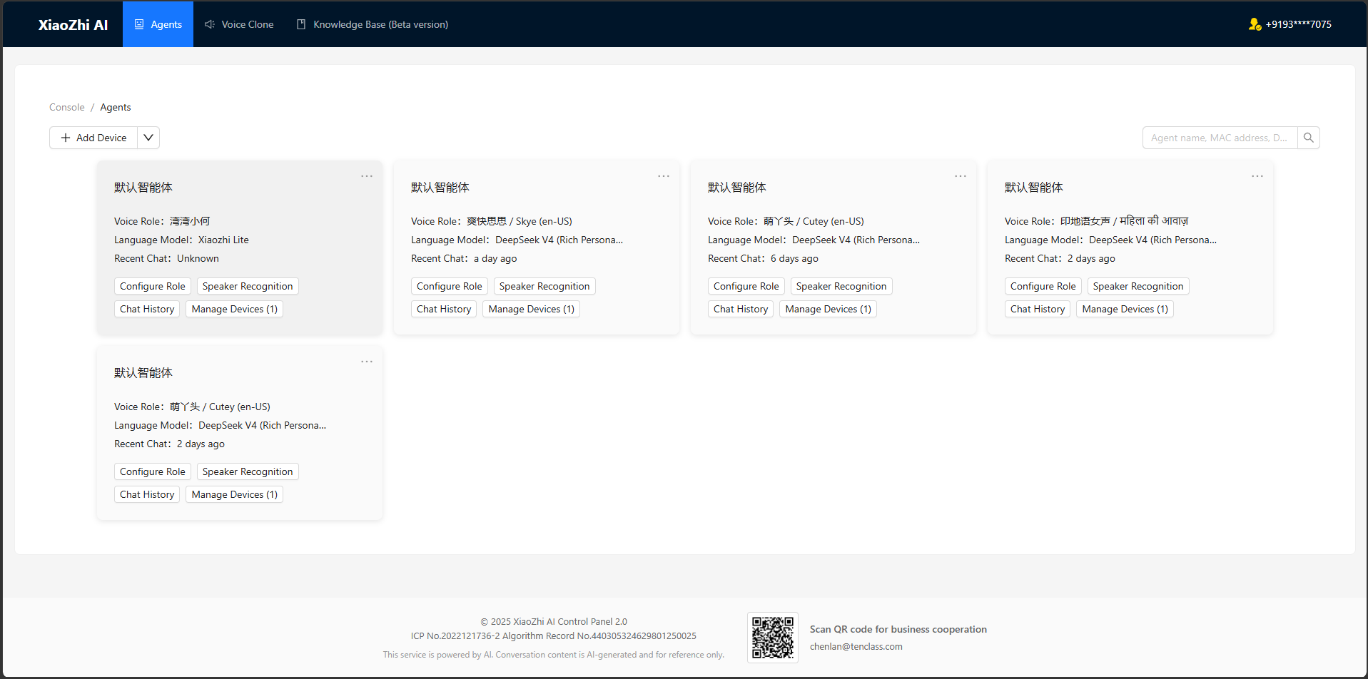Open more options on the bottom Cutey card
Image resolution: width=1368 pixels, height=679 pixels.
click(x=367, y=362)
